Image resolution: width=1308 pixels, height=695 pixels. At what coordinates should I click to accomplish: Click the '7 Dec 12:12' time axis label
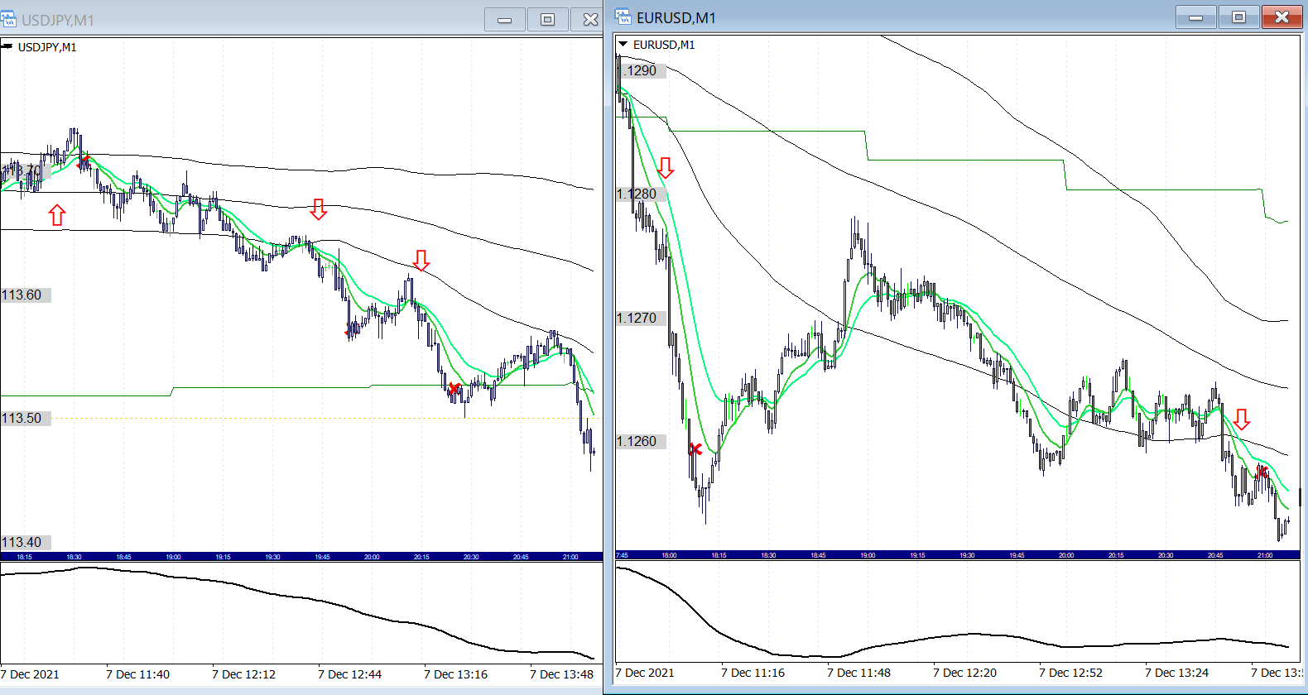tap(243, 674)
